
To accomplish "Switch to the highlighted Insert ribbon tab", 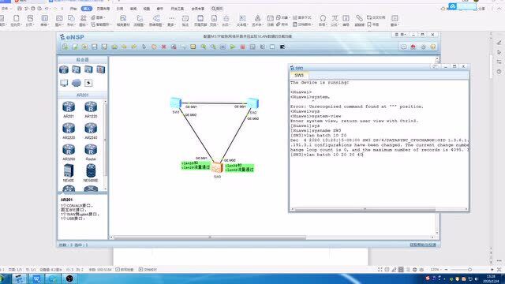I will pyautogui.click(x=86, y=9).
